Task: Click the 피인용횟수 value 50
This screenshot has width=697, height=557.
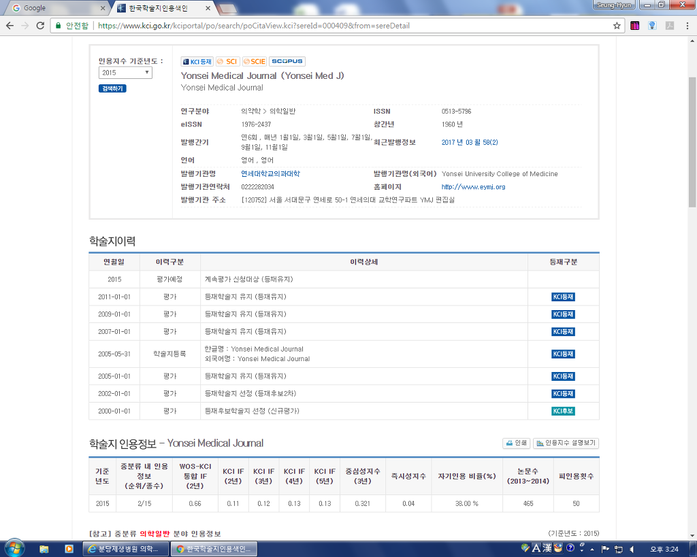Action: pyautogui.click(x=576, y=504)
